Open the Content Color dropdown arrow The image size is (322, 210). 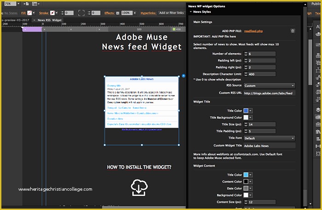tap(250, 181)
